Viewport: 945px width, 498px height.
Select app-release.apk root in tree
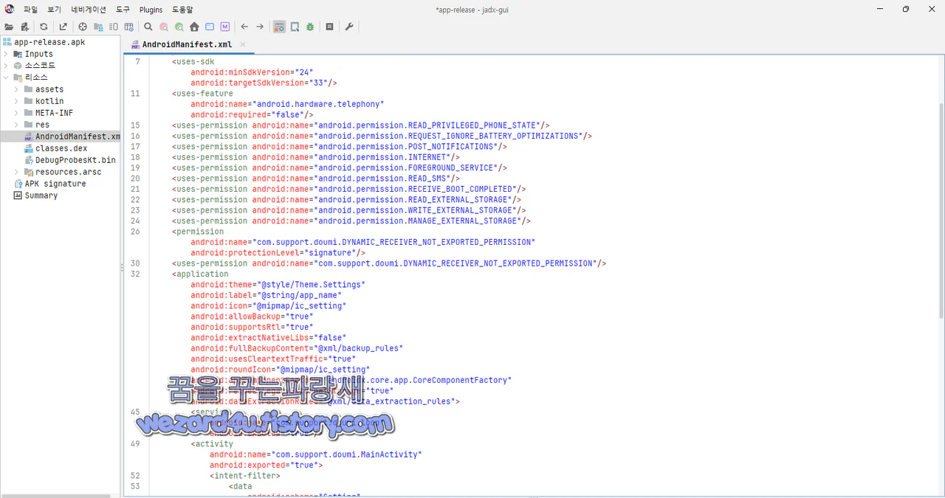pyautogui.click(x=49, y=42)
